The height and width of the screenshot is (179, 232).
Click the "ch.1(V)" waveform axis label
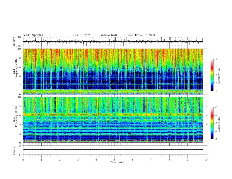click(14, 42)
